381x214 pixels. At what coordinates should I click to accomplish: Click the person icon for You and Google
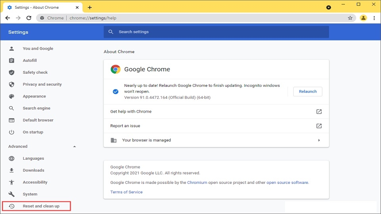pyautogui.click(x=12, y=48)
